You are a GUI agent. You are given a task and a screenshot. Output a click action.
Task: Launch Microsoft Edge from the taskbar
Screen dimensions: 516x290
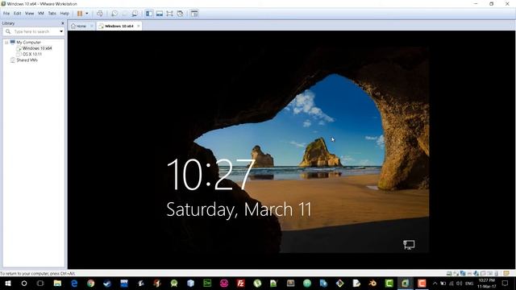tap(74, 283)
